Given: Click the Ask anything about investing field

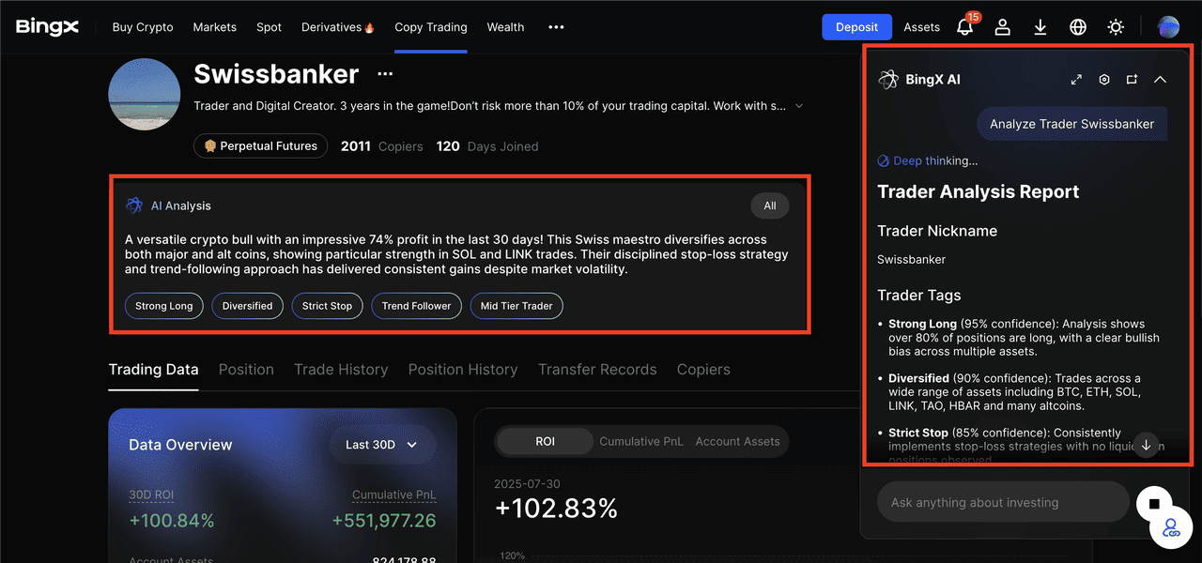Looking at the screenshot, I should (x=1001, y=502).
